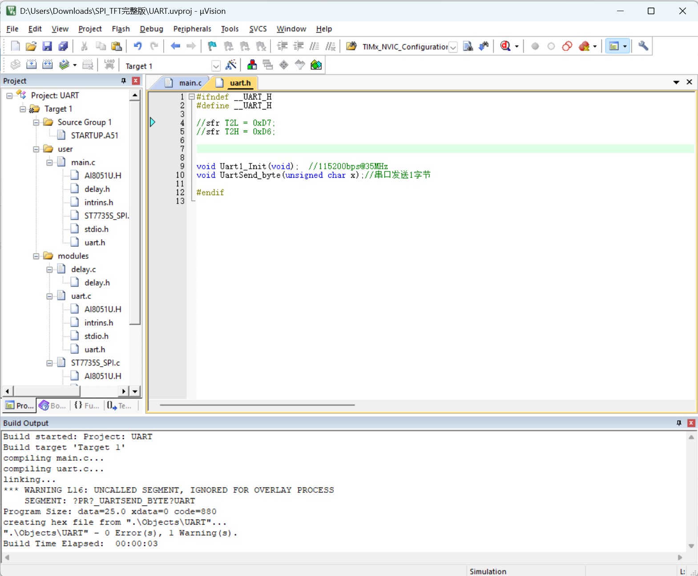Open the Target 1 selection dropdown
This screenshot has width=698, height=576.
coord(216,66)
